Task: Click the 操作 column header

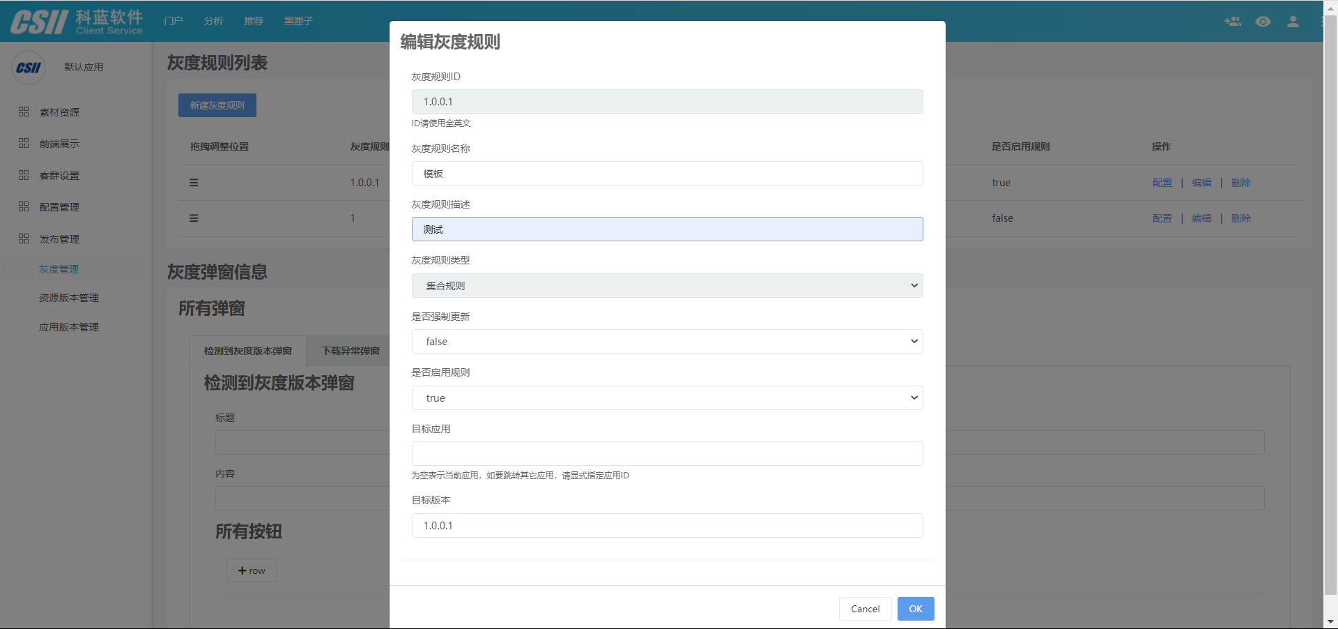Action: pos(1162,146)
